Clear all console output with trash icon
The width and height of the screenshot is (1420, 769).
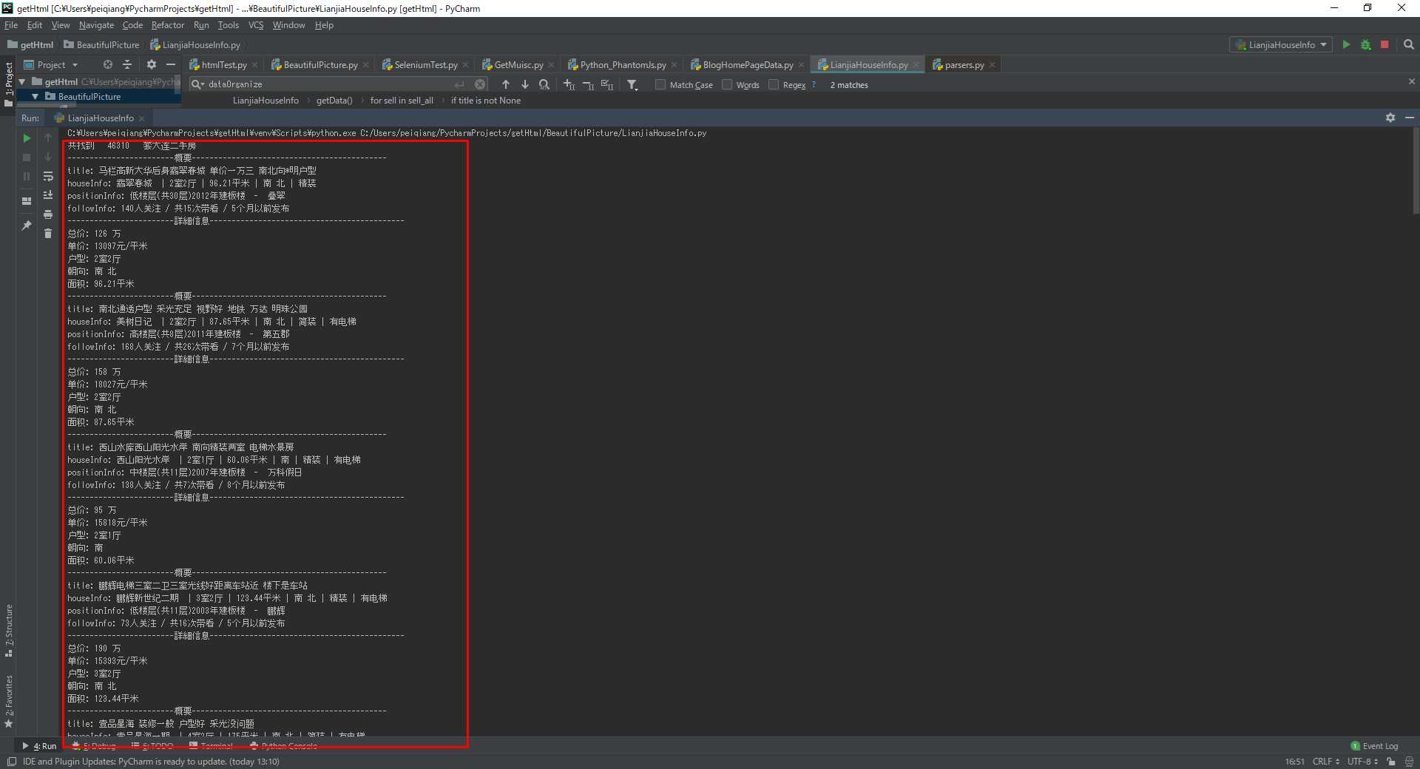coord(48,234)
